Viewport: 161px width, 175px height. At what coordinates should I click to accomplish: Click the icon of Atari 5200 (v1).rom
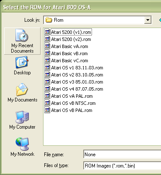[47, 32]
